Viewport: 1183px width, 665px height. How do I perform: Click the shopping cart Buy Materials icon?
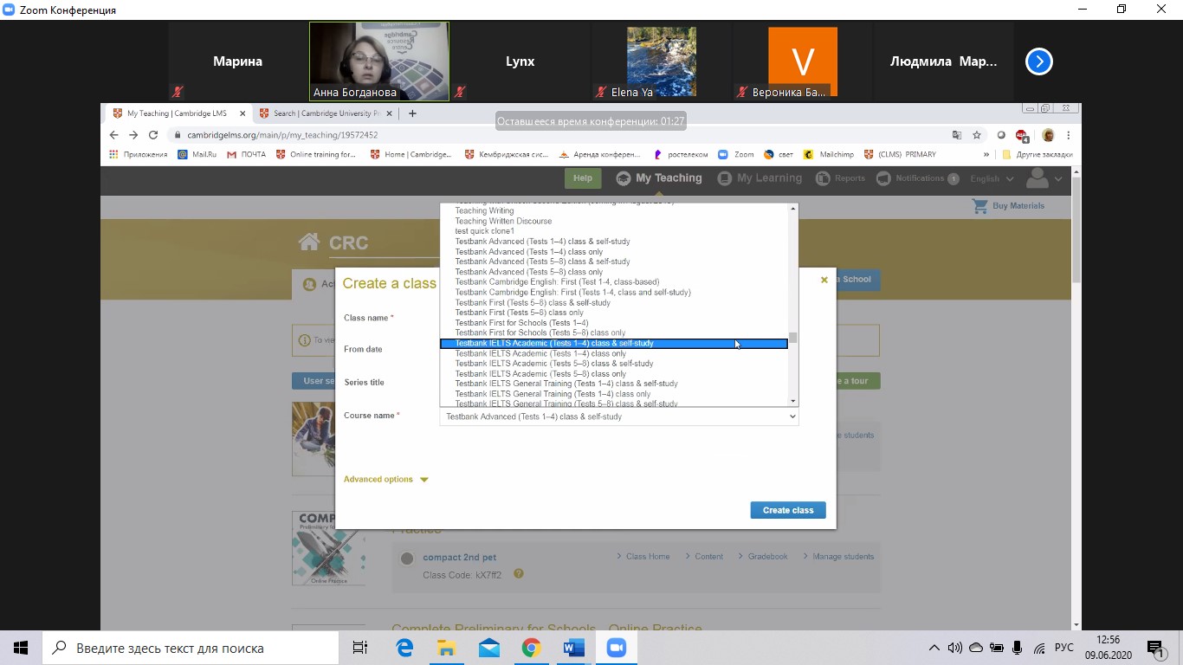(979, 206)
